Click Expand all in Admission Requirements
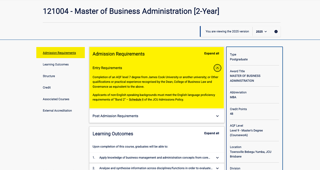 [212, 54]
